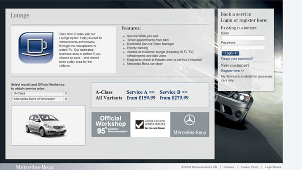Click the Register here link

click(232, 71)
